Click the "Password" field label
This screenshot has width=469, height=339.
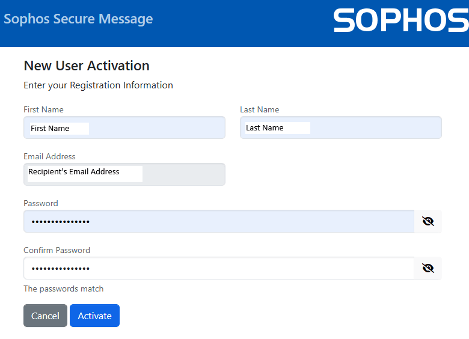point(41,203)
